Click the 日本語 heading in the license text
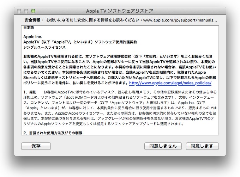Screen dimensions: 240x177 29,28
